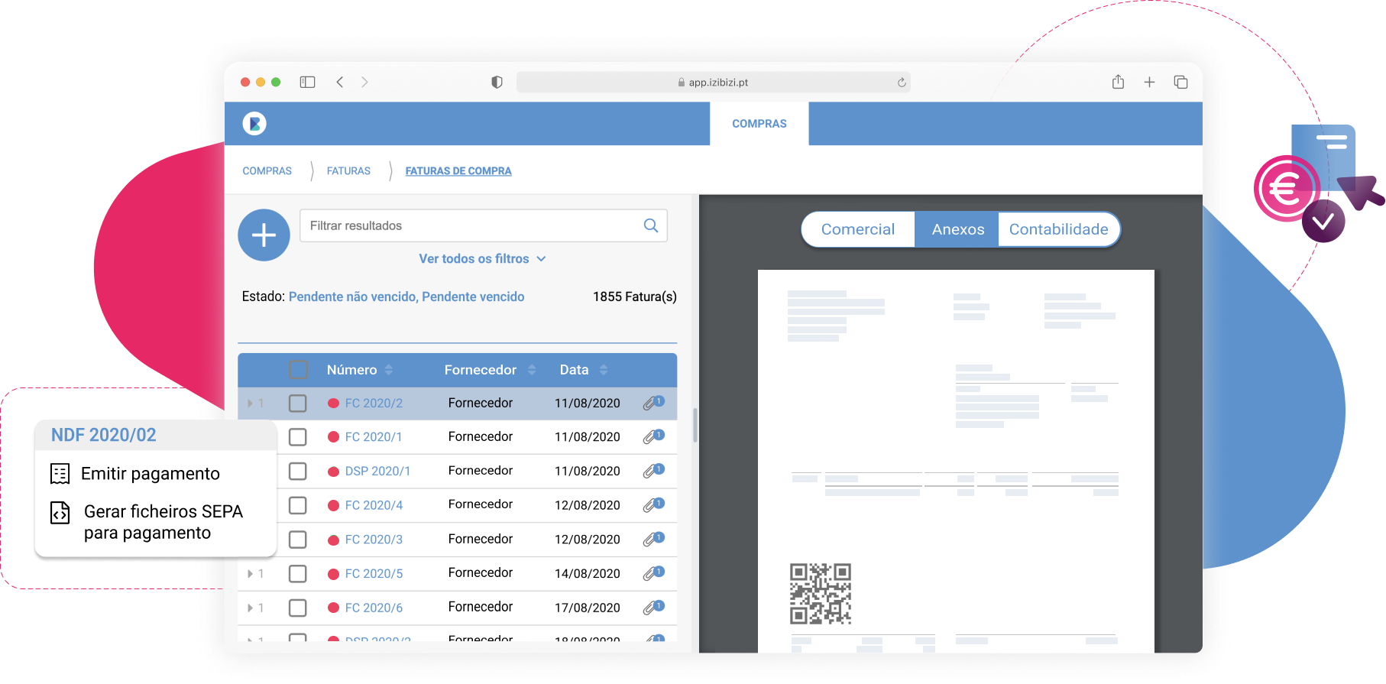Image resolution: width=1386 pixels, height=684 pixels.
Task: Click the blue plus add-invoice button
Action: coord(264,235)
